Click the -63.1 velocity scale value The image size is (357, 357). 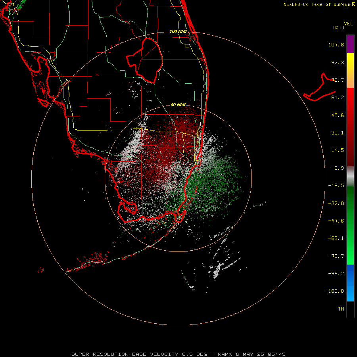click(x=336, y=238)
